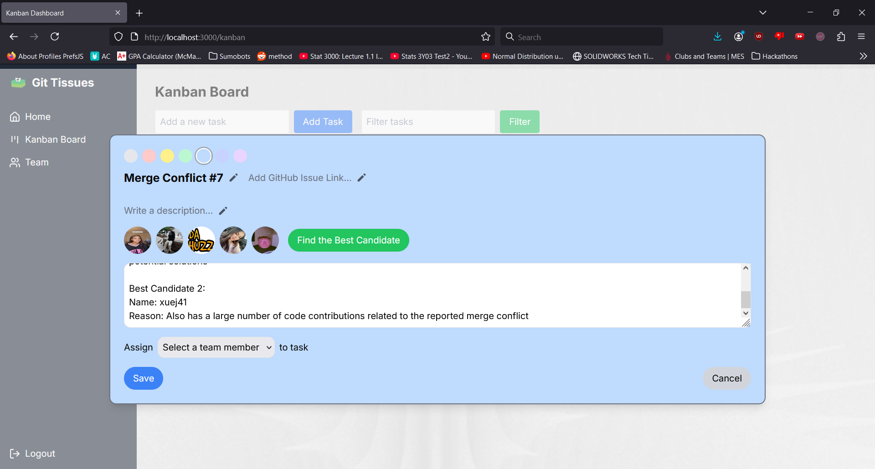Open the Kanban Board sidebar link

(48, 139)
